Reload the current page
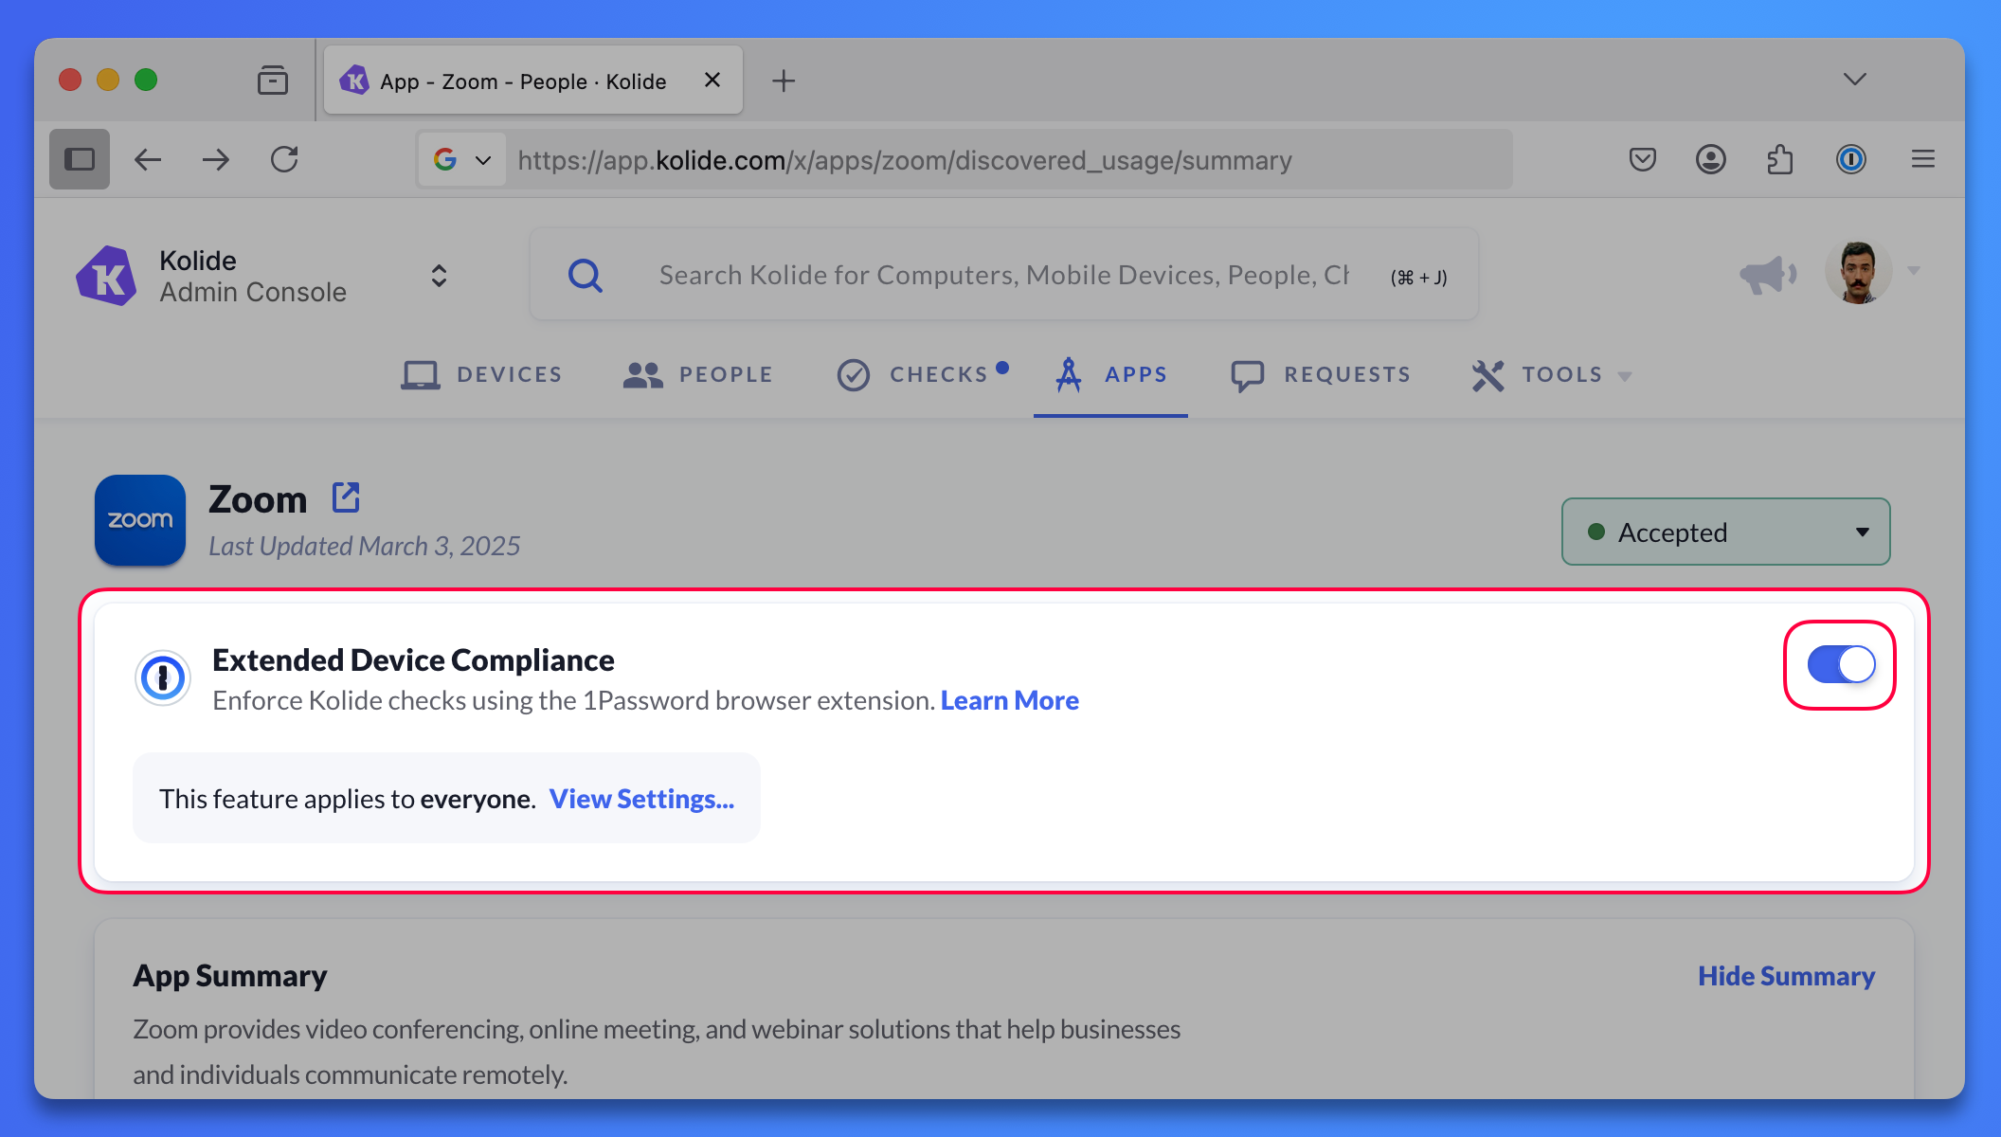Image resolution: width=2001 pixels, height=1137 pixels. (284, 159)
